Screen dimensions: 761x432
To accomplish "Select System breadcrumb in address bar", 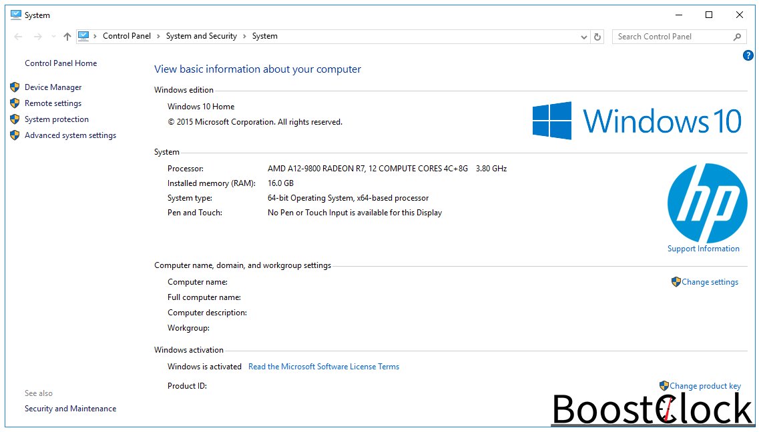I will tap(264, 36).
